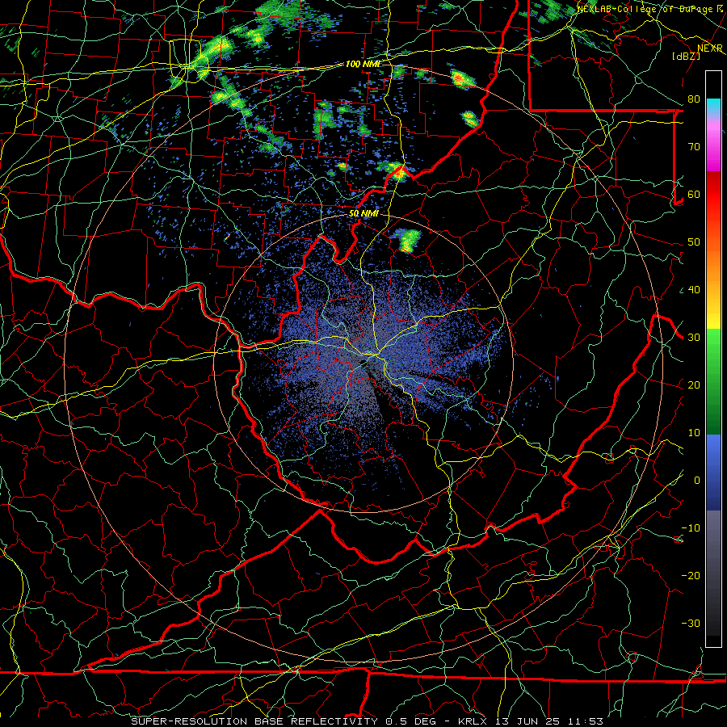Click the "NEXR" label above dBZ
The height and width of the screenshot is (727, 727).
(709, 48)
